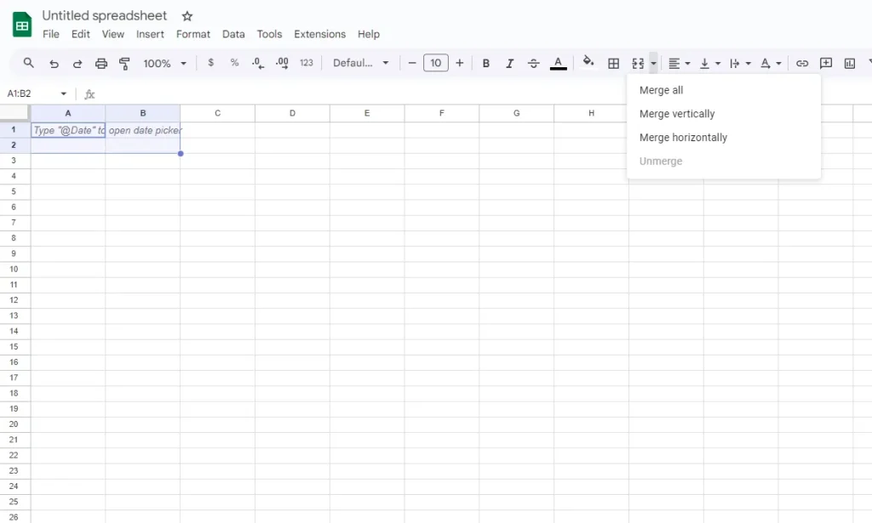Format as percent
Viewport: 872px width, 523px height.
[x=235, y=63]
